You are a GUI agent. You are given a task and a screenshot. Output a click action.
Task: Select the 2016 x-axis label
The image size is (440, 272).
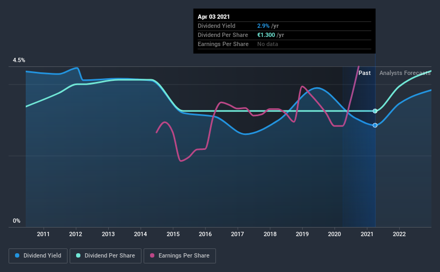(205, 234)
